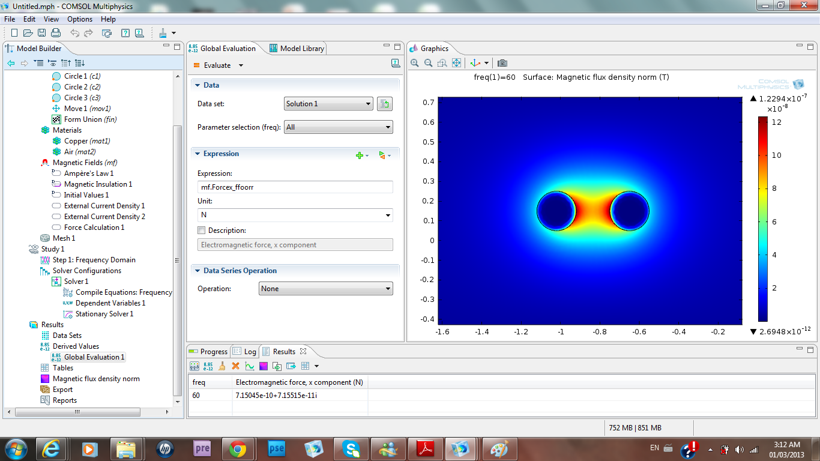Click the Print icon in main toolbar

coord(56,33)
